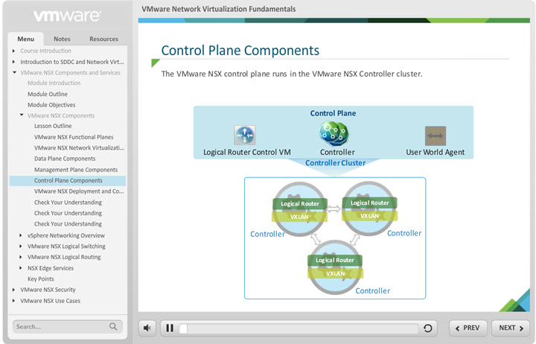Click the playback progress bar

(x=299, y=328)
